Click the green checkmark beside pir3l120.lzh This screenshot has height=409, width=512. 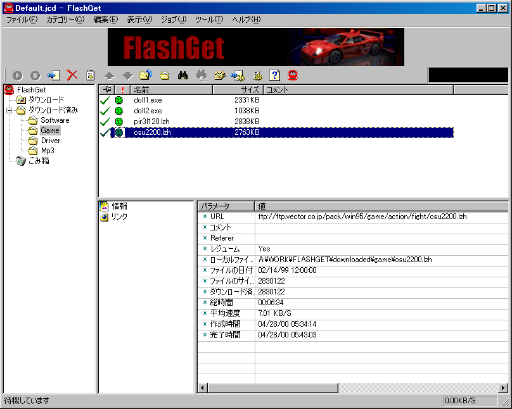105,122
